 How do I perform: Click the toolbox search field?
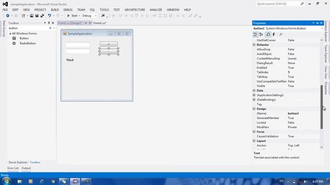click(x=28, y=28)
